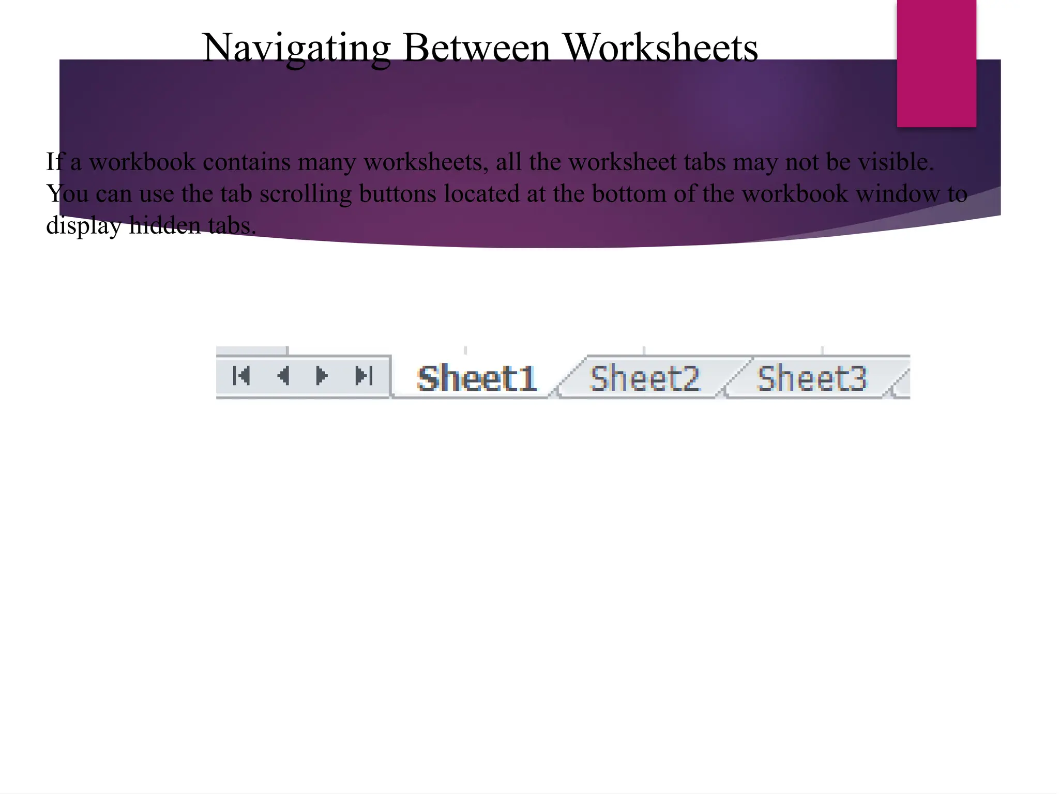Click the text 'display hidden tabs.'
1059x794 pixels.
point(151,225)
